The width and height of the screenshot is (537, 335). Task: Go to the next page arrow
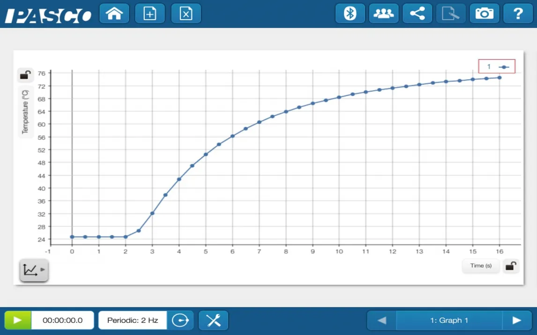tap(517, 320)
